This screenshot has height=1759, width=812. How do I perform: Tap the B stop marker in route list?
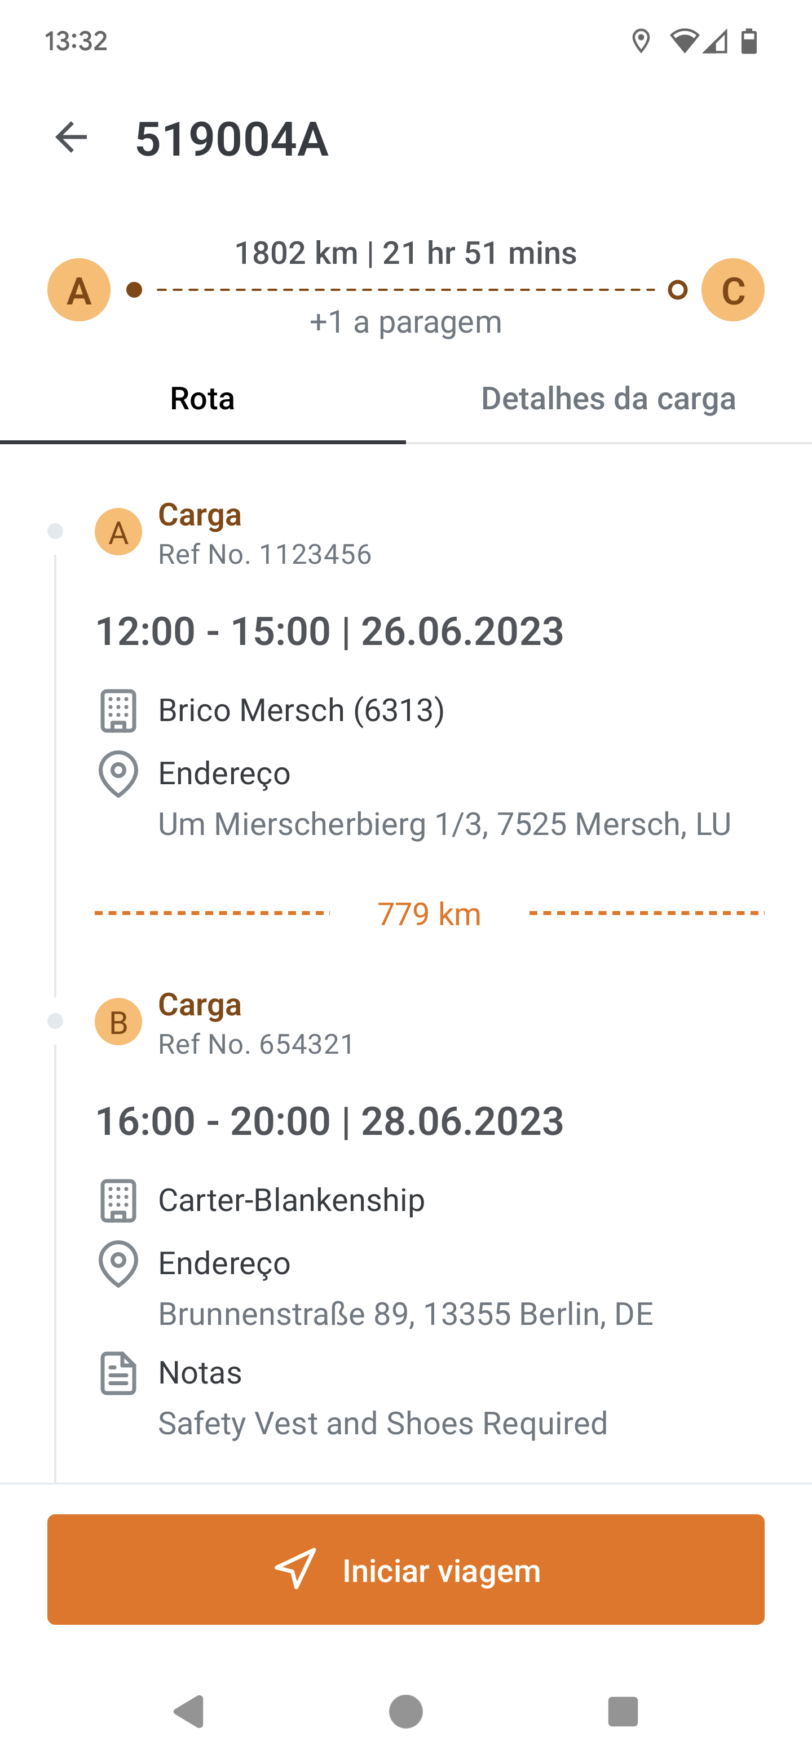(x=118, y=1022)
